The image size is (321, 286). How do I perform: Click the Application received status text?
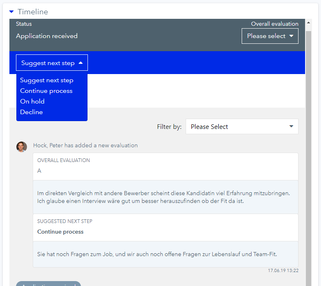47,36
